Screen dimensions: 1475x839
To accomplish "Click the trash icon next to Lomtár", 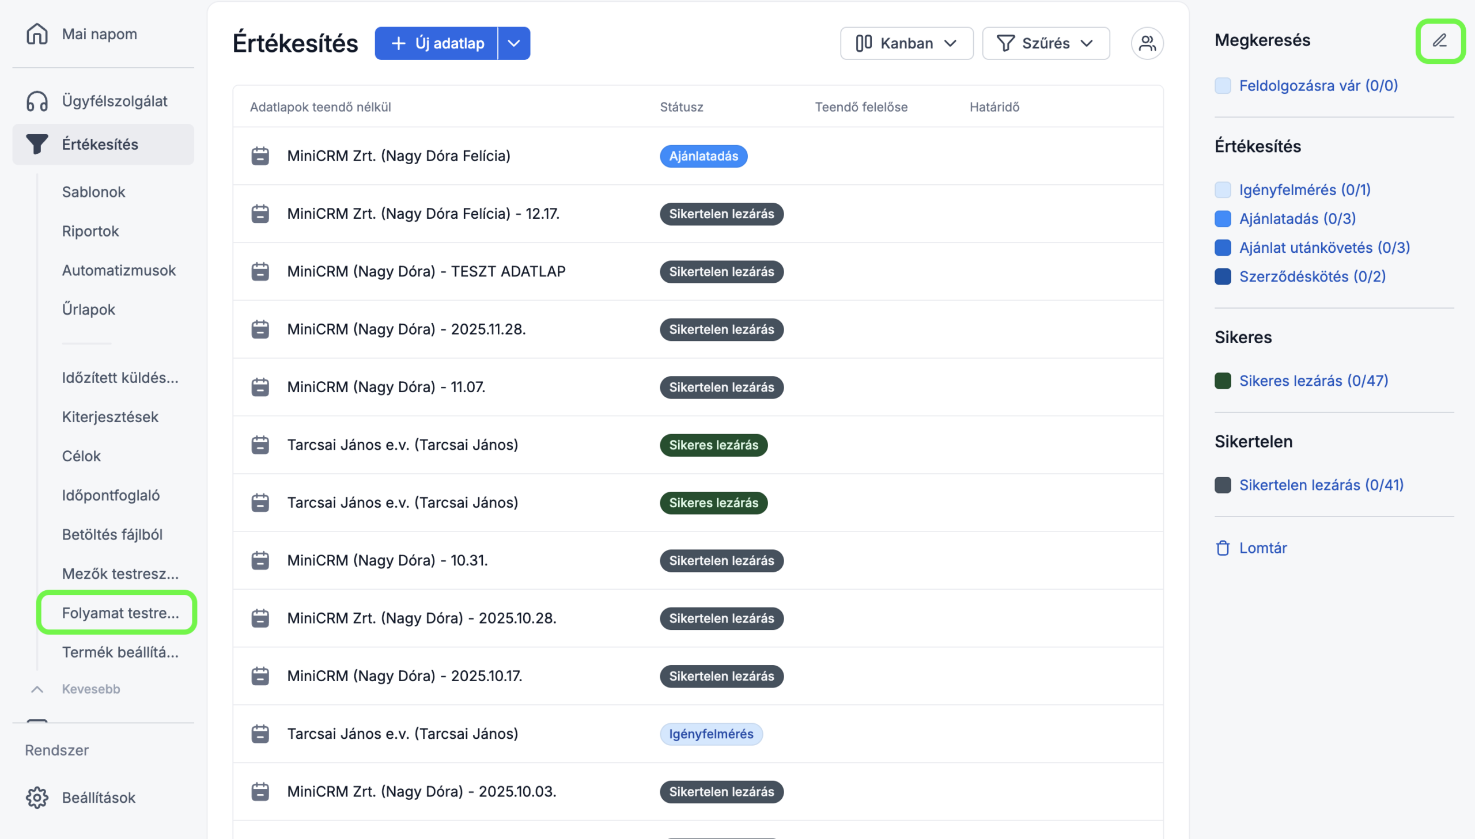I will (1223, 548).
